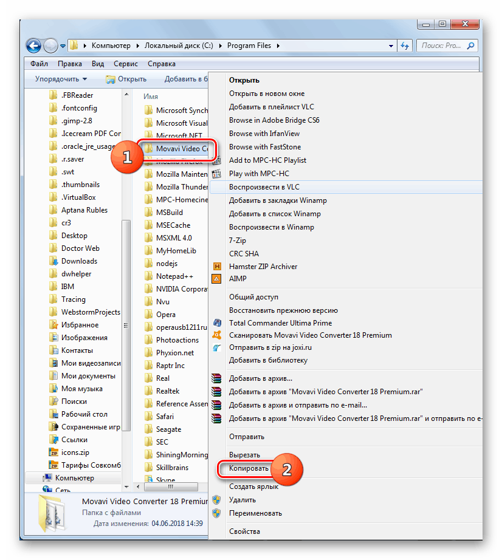
Task: Click Локальный диск (C:) breadcrumb segment
Action: tap(179, 46)
